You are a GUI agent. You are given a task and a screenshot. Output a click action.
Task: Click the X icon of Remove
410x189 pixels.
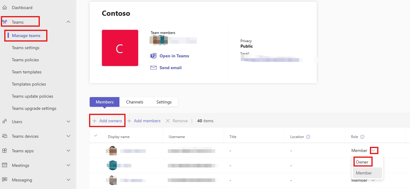(168, 121)
